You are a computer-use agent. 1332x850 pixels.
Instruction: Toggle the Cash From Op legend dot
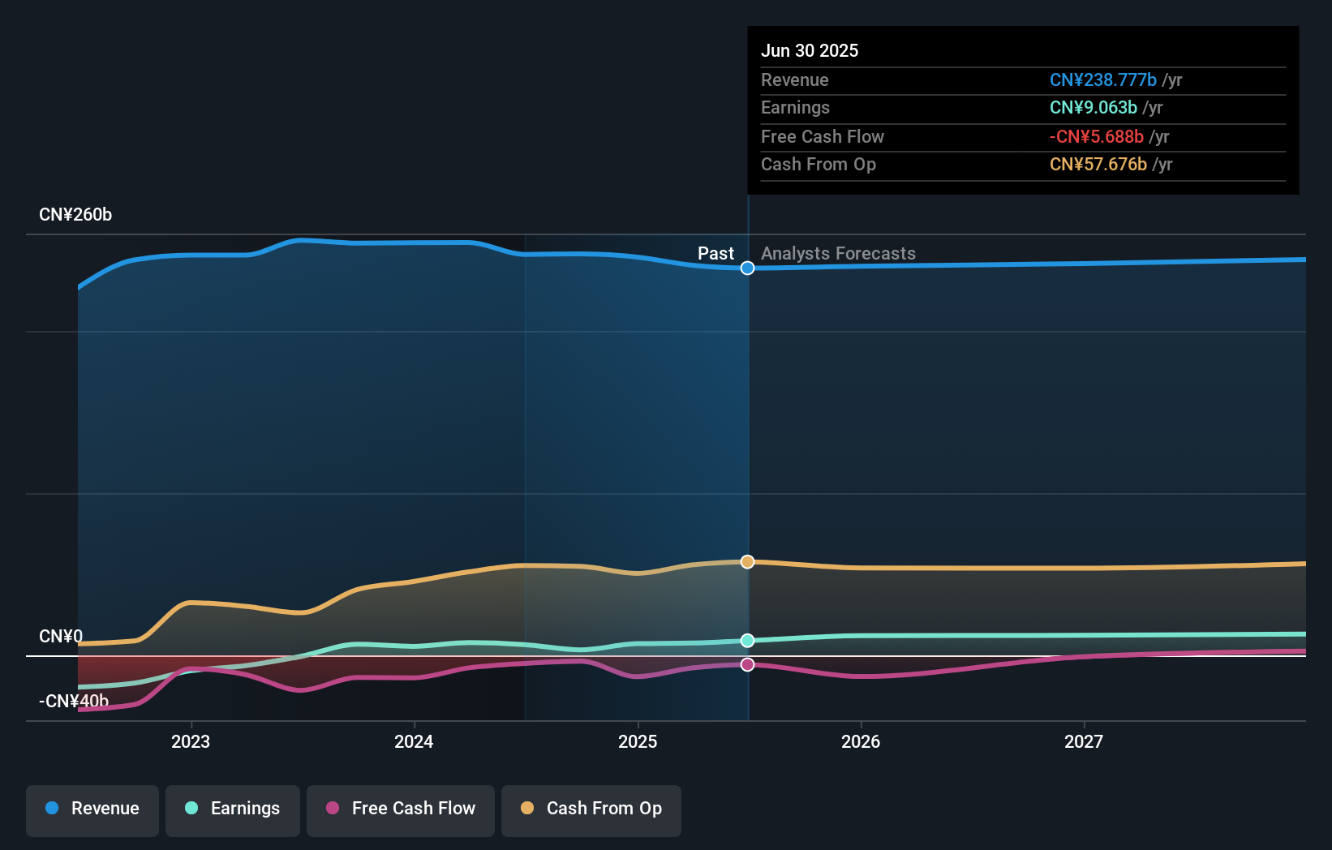528,809
